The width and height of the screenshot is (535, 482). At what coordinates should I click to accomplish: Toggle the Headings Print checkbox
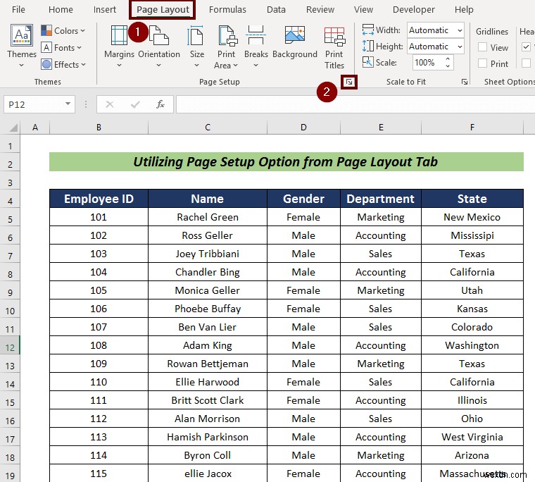tap(526, 63)
